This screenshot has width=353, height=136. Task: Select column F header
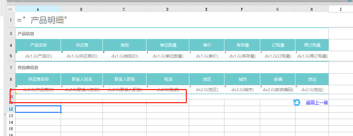[242, 9]
